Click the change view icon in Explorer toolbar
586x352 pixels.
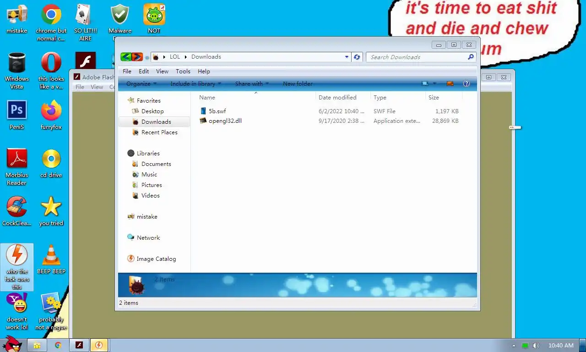(425, 84)
